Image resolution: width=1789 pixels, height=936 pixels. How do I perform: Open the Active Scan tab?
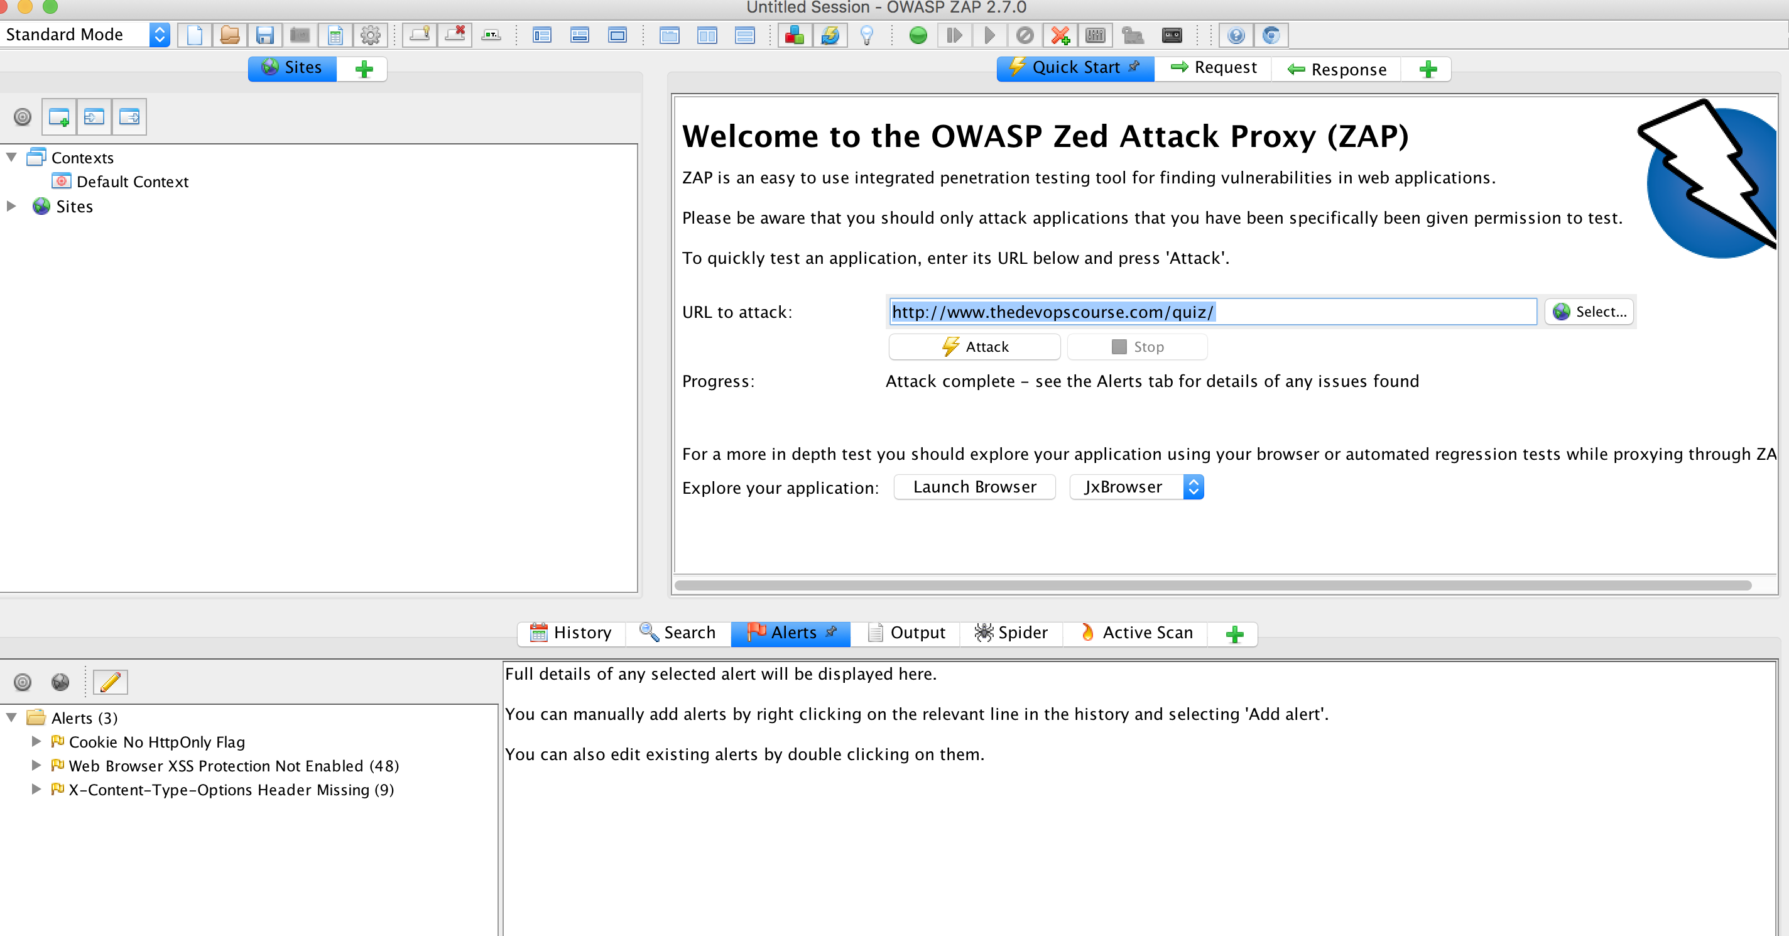(1136, 633)
